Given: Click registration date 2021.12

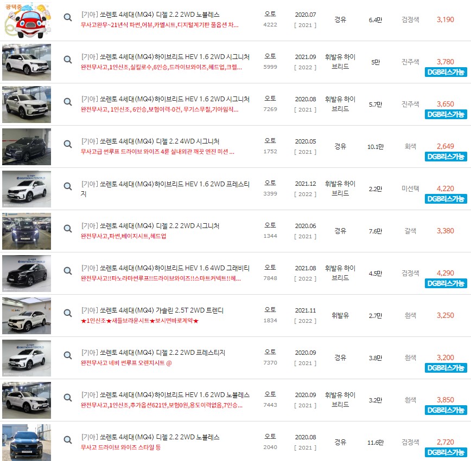Looking at the screenshot, I should 305,184.
